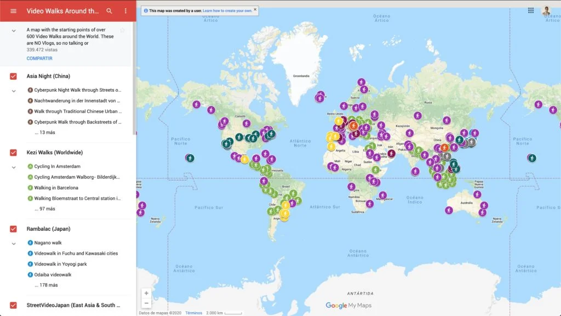
Task: Click the Asia Night (China) layer title
Action: pos(48,76)
